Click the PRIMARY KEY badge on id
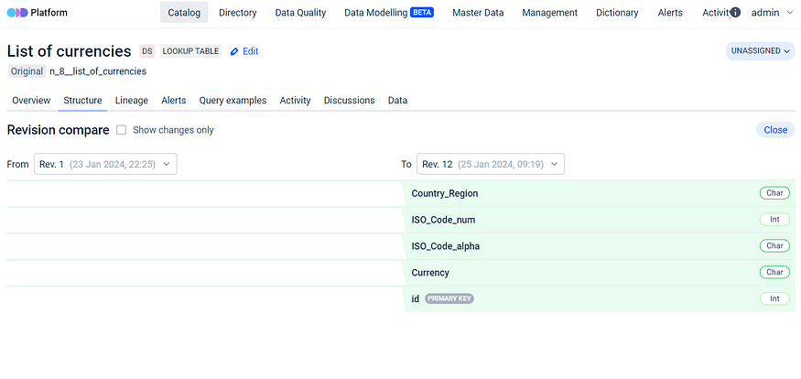The height and width of the screenshot is (379, 801). [x=449, y=299]
